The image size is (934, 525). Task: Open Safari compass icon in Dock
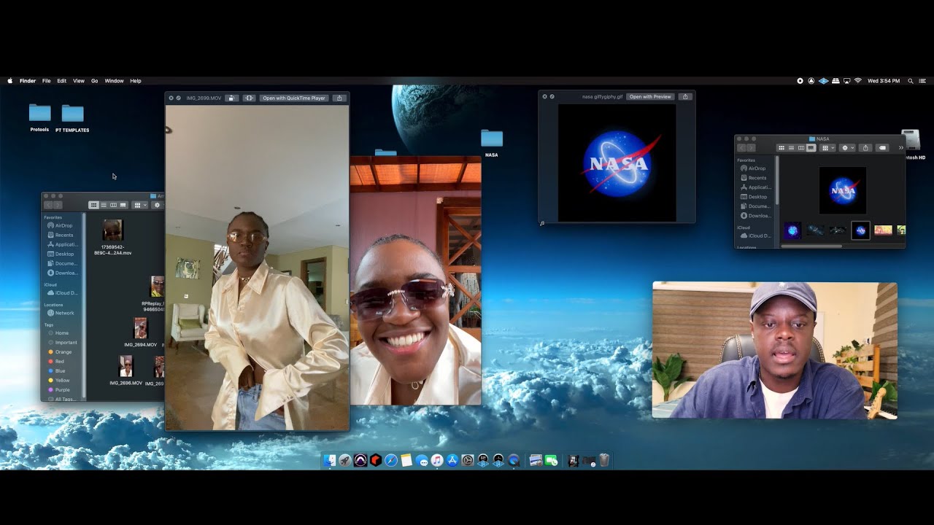pos(391,460)
